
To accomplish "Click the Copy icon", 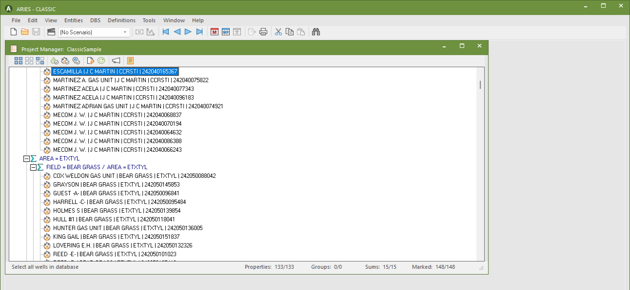I will 289,32.
